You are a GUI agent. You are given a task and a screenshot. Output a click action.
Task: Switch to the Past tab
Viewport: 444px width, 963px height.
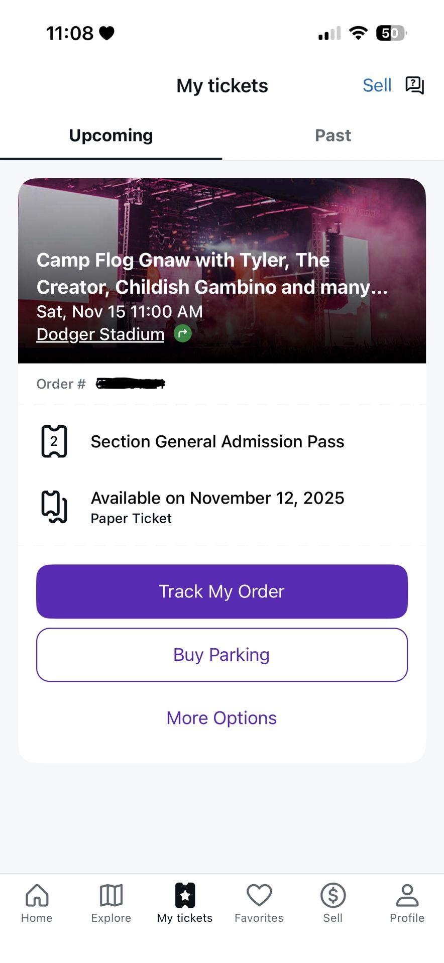[x=332, y=136]
